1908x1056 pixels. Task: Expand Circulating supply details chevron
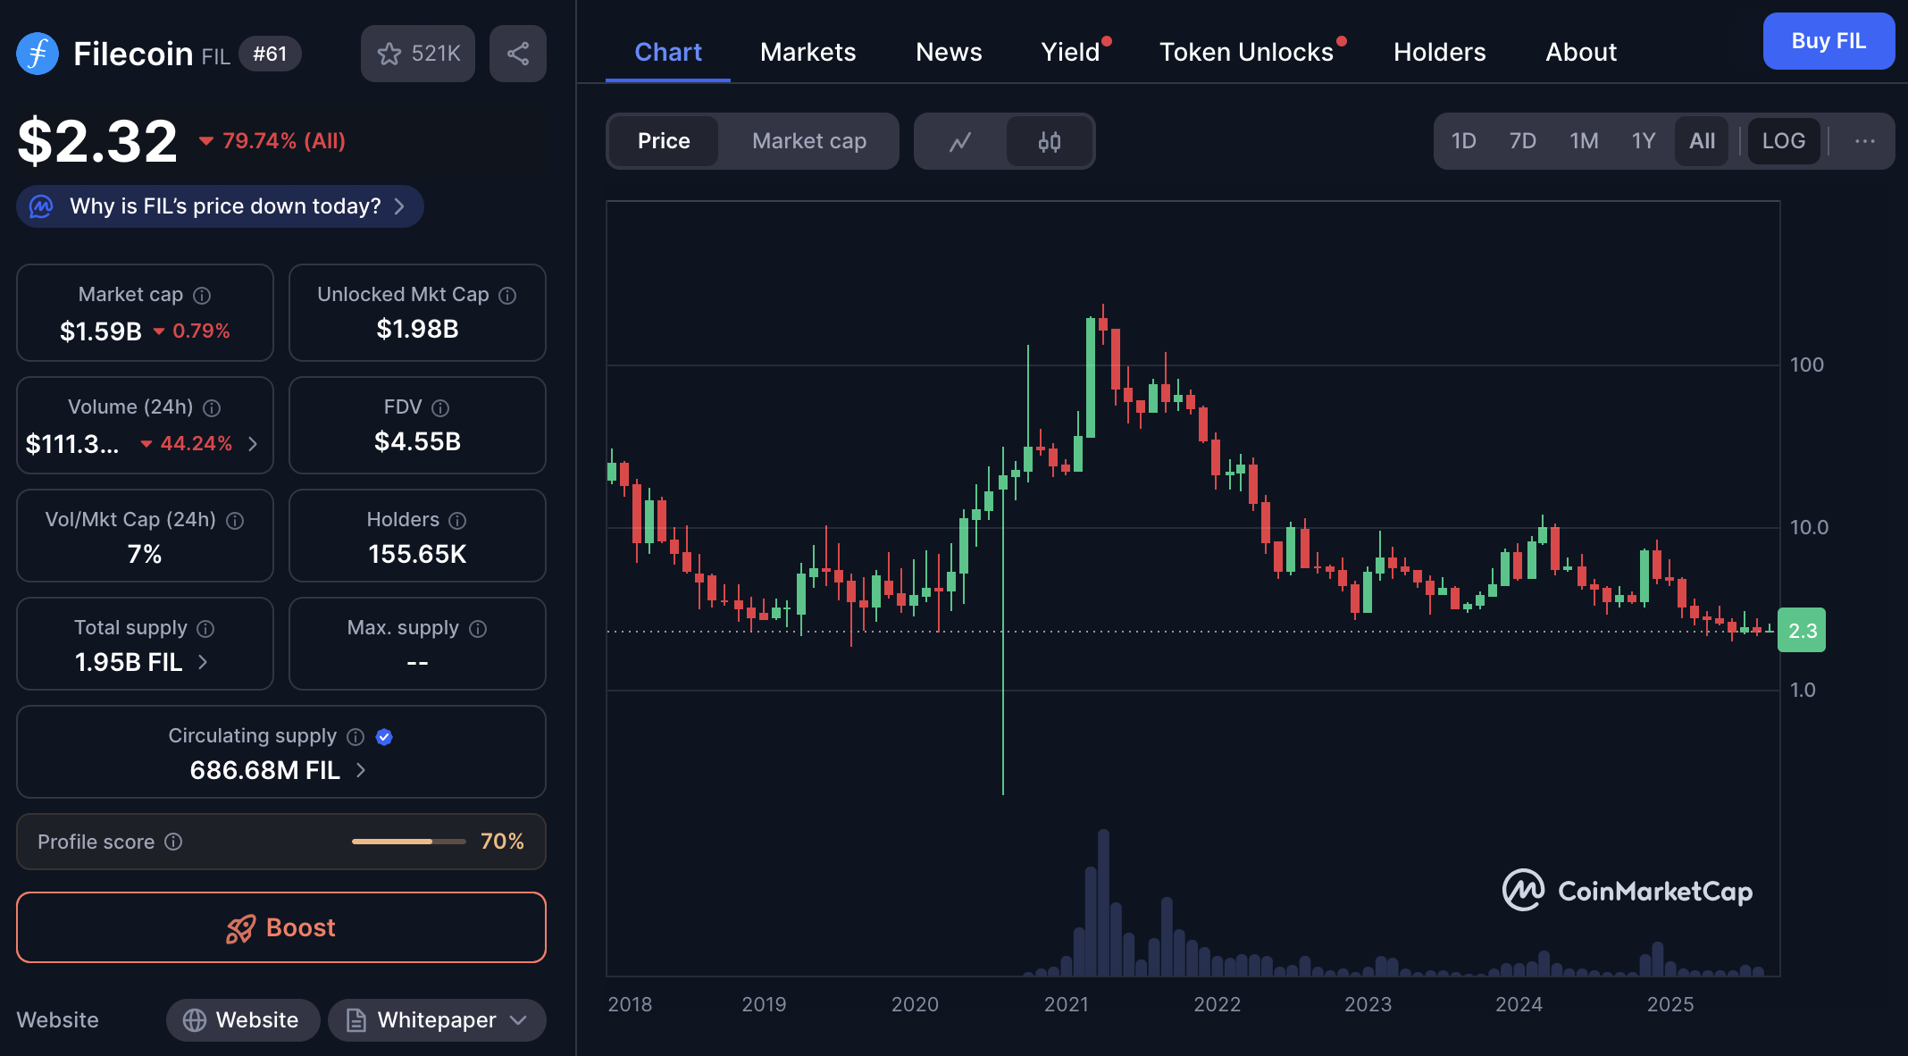361,770
